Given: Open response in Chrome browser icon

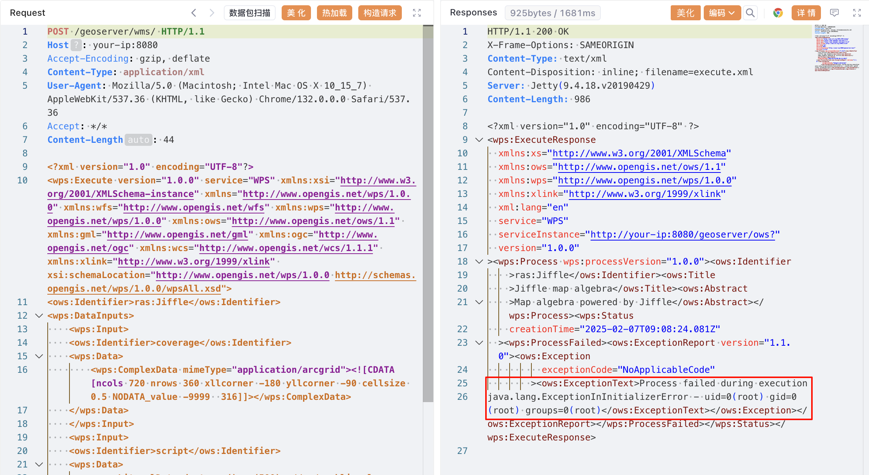Looking at the screenshot, I should (778, 13).
